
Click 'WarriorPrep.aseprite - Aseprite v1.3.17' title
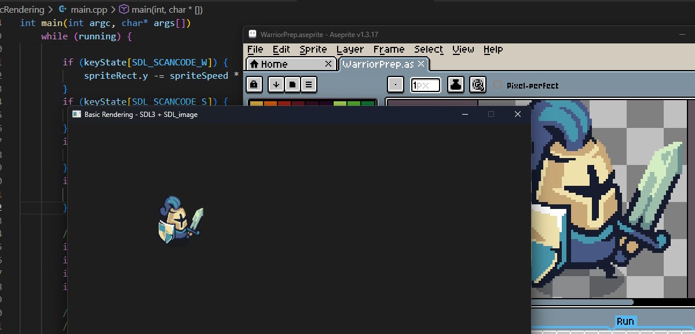[x=320, y=35]
